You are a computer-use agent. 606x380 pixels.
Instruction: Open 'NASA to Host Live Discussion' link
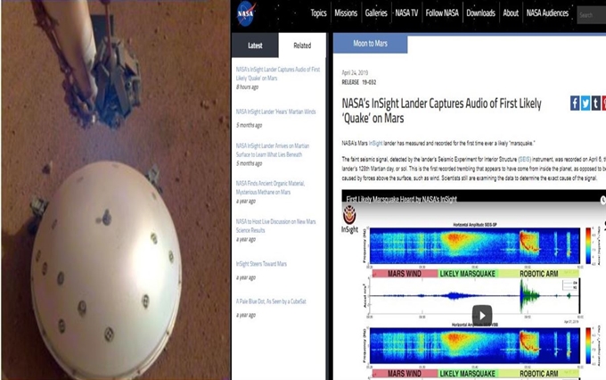pos(275,226)
